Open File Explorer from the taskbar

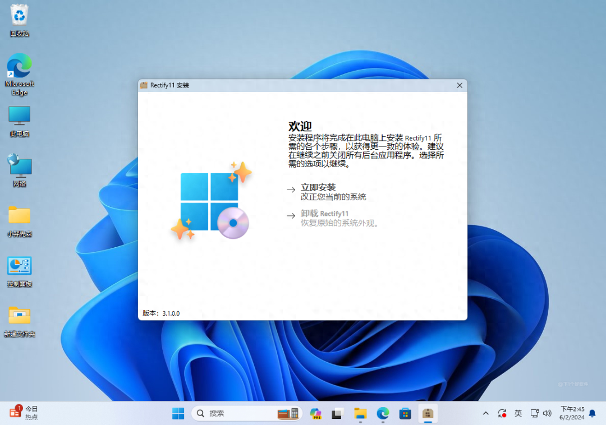(360, 413)
